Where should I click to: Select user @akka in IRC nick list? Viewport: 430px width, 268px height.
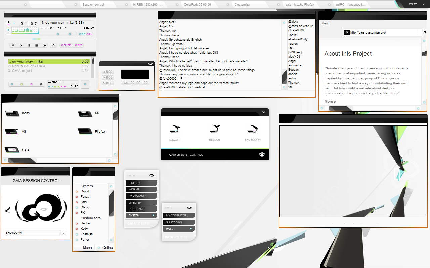click(293, 22)
